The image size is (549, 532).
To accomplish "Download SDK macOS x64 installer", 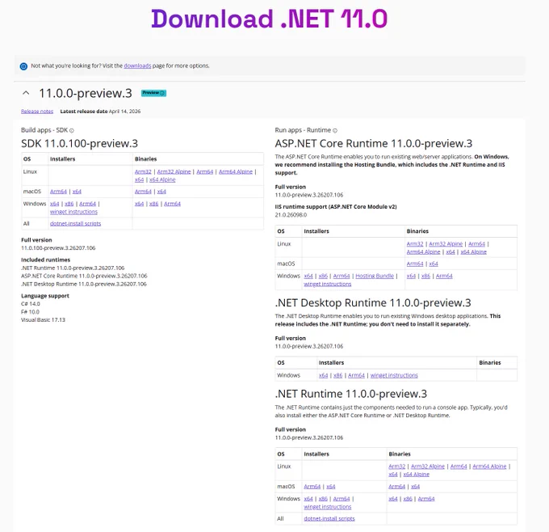I will [77, 192].
